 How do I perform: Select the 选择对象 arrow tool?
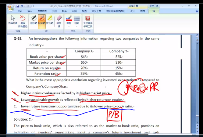pos(13,20)
